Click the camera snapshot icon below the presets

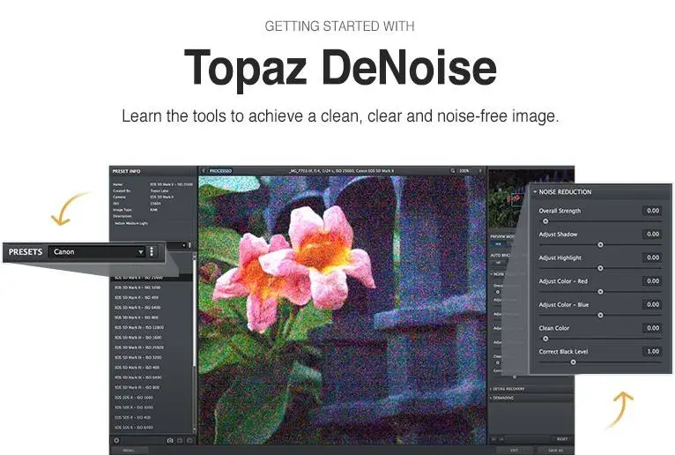(x=170, y=440)
